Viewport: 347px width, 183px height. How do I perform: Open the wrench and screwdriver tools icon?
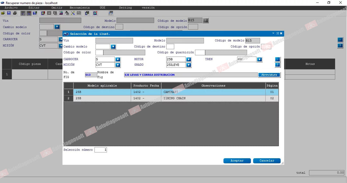coord(73,13)
